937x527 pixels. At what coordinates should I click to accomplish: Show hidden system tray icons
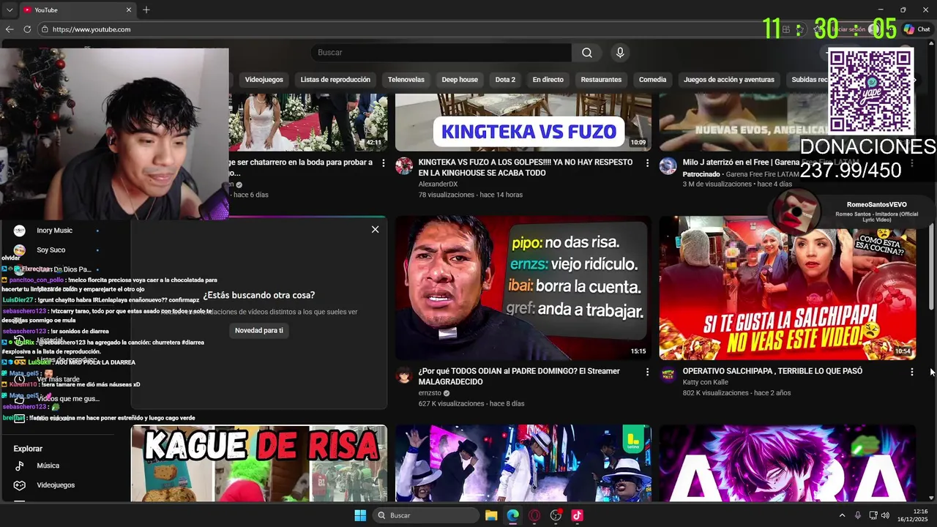pyautogui.click(x=842, y=515)
